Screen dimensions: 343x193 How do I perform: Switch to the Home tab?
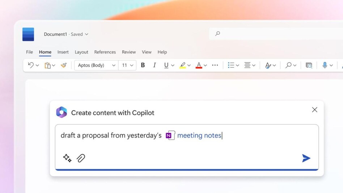coord(45,52)
